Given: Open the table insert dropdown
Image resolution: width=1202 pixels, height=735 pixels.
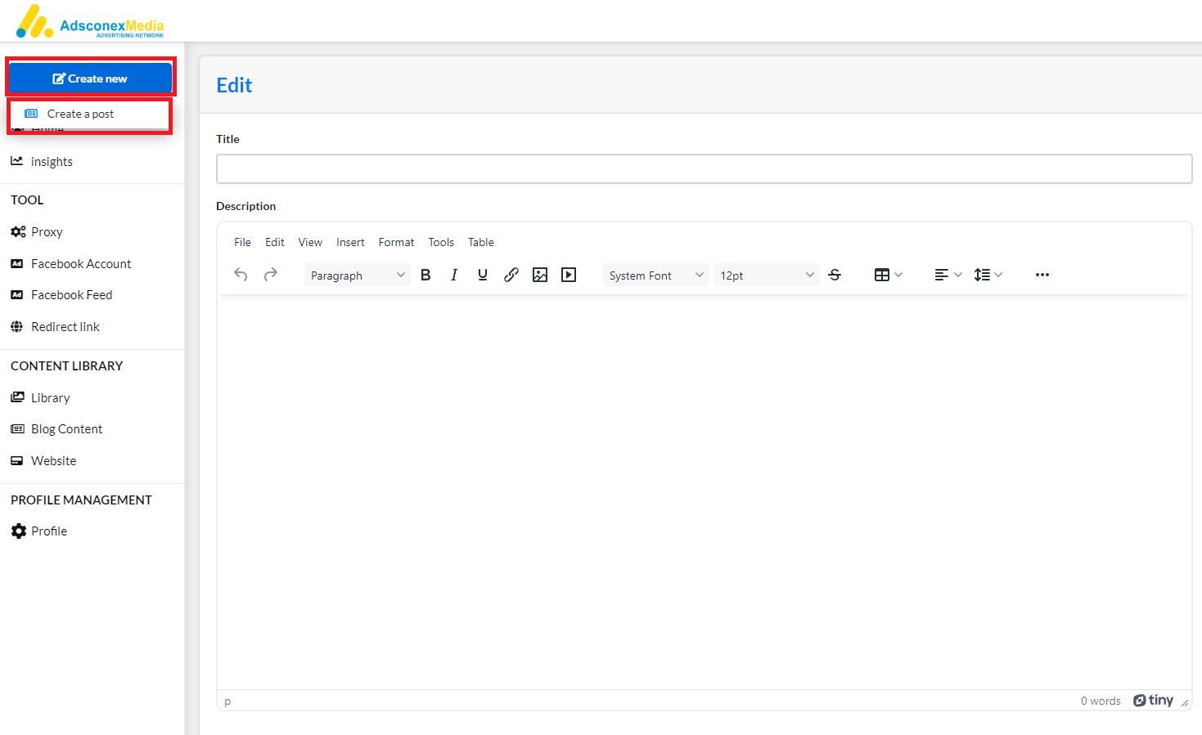Looking at the screenshot, I should coord(888,275).
